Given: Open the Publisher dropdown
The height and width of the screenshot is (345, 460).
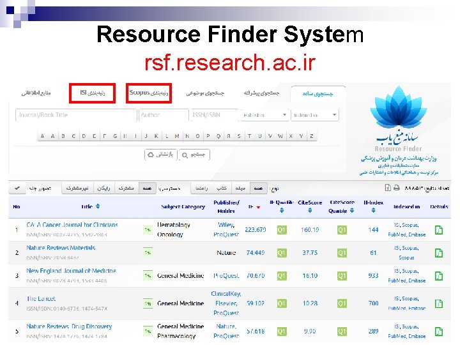Looking at the screenshot, I should 264,115.
